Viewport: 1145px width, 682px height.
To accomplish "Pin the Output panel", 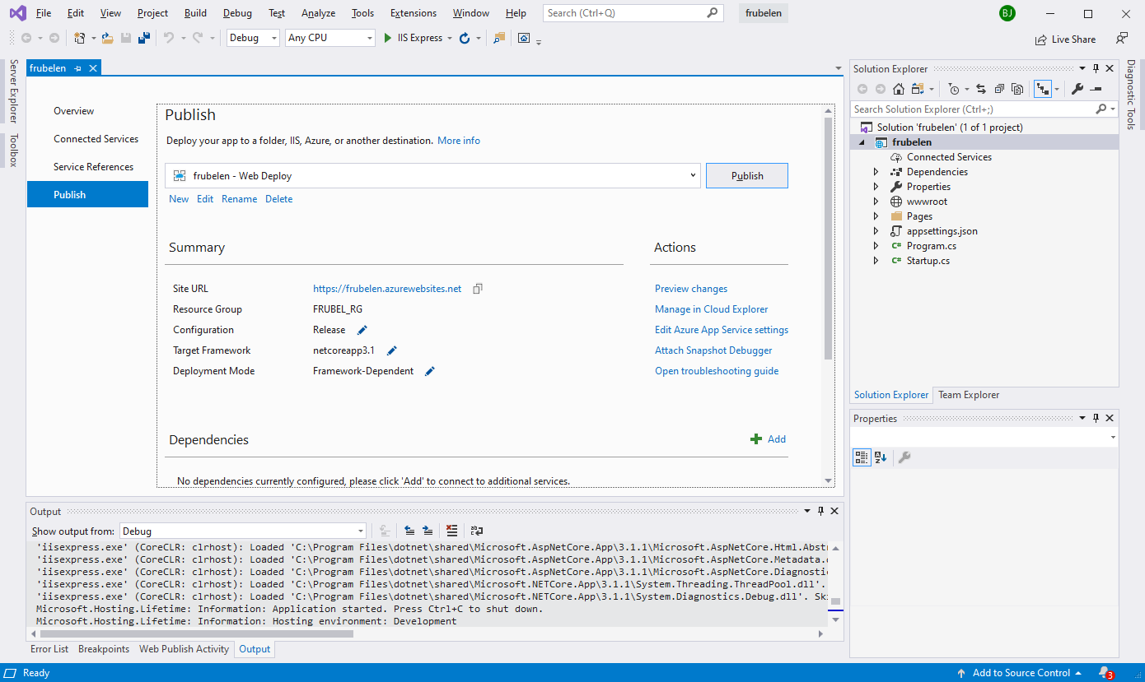I will click(x=820, y=512).
